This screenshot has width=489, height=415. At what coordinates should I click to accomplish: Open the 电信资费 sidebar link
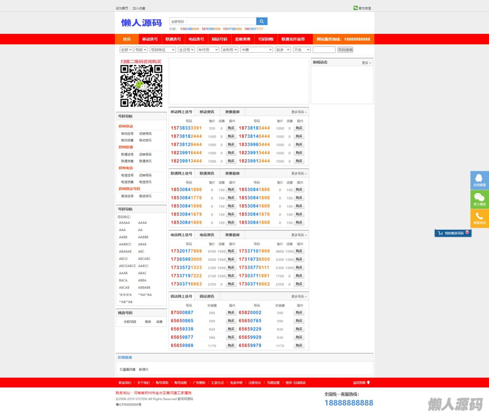pos(127,182)
